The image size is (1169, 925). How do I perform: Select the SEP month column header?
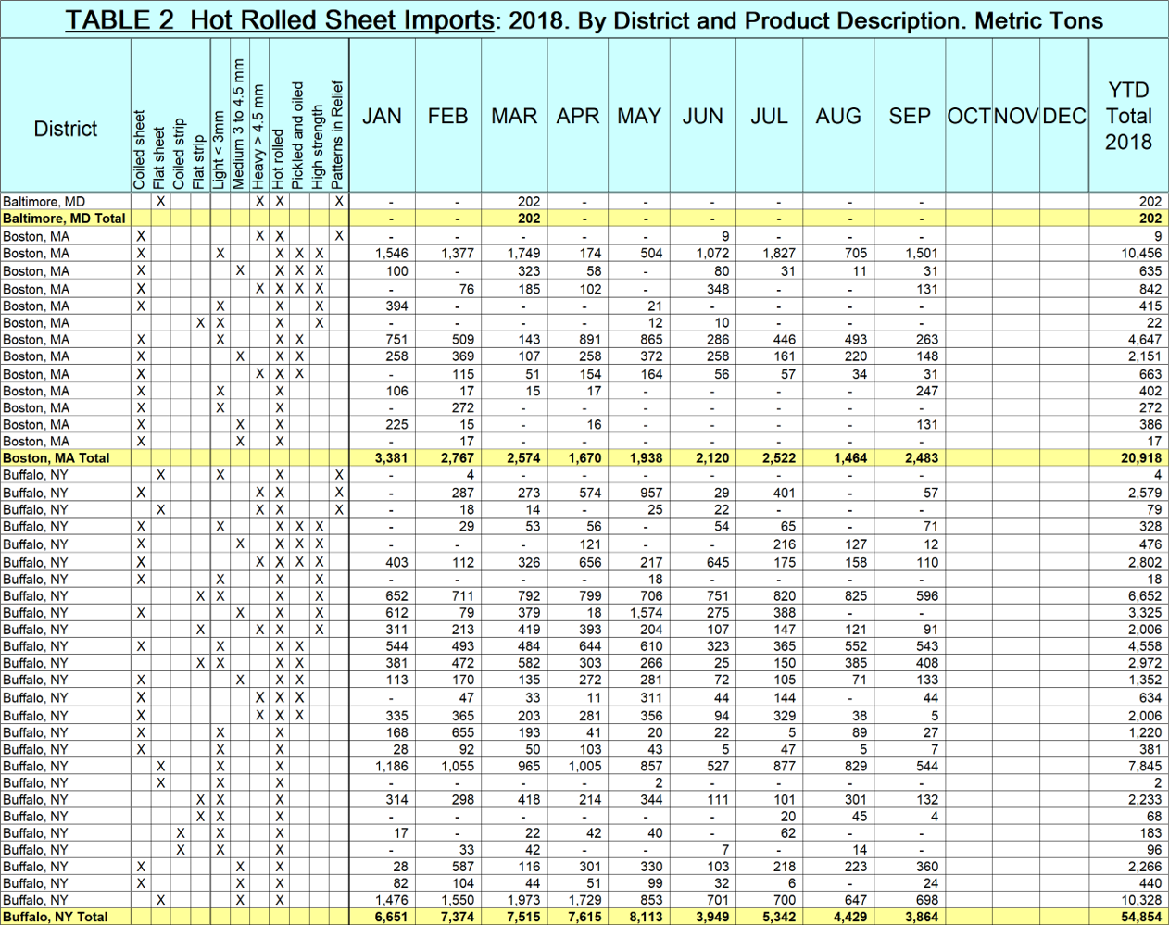tap(909, 117)
